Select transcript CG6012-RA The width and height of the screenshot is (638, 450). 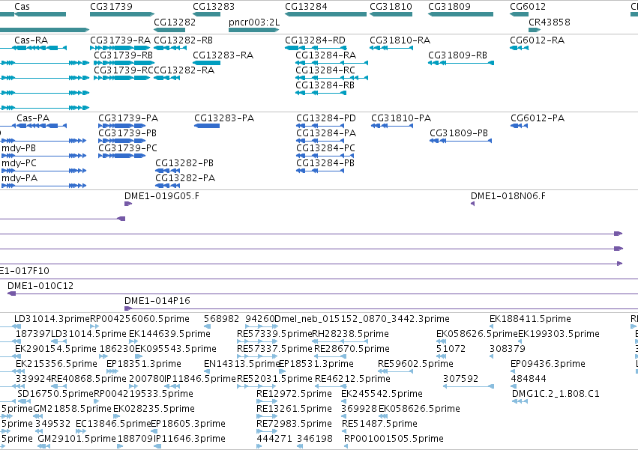537,40
